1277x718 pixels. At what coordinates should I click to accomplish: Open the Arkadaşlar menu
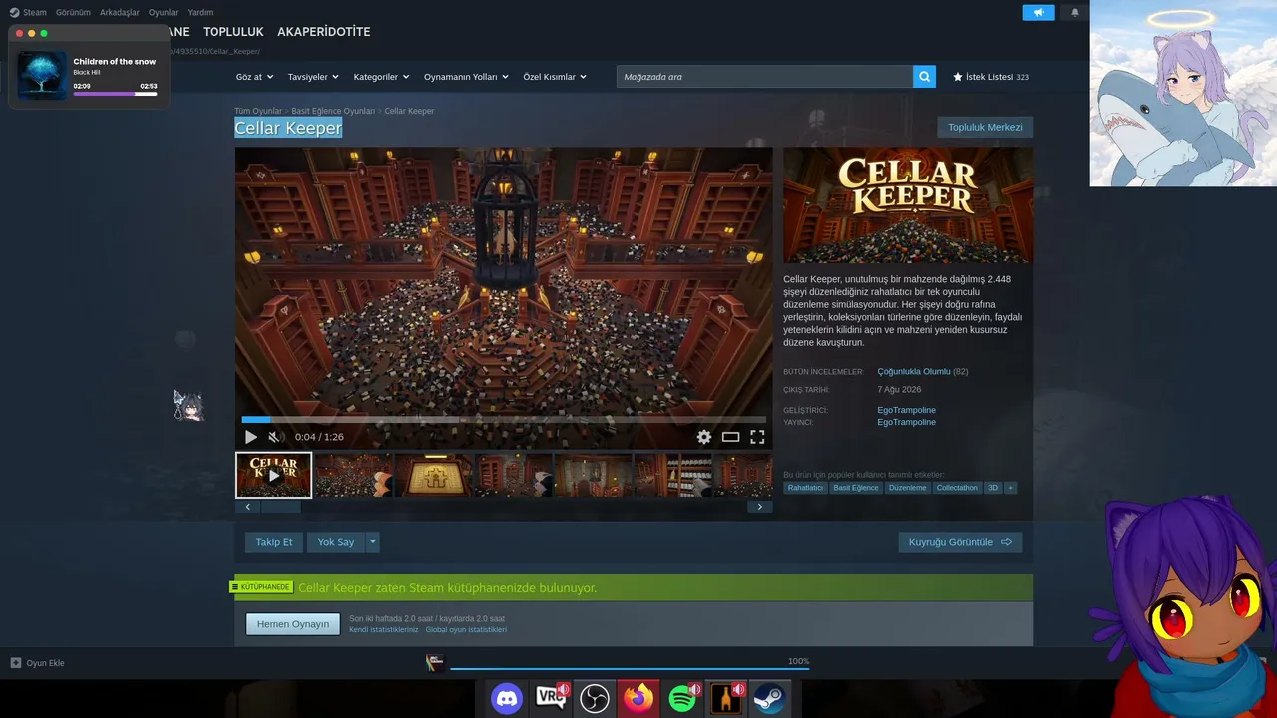pos(120,13)
